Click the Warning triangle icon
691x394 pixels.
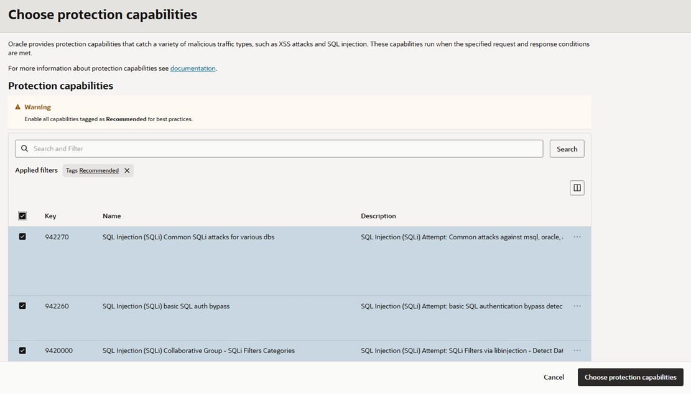pos(17,107)
